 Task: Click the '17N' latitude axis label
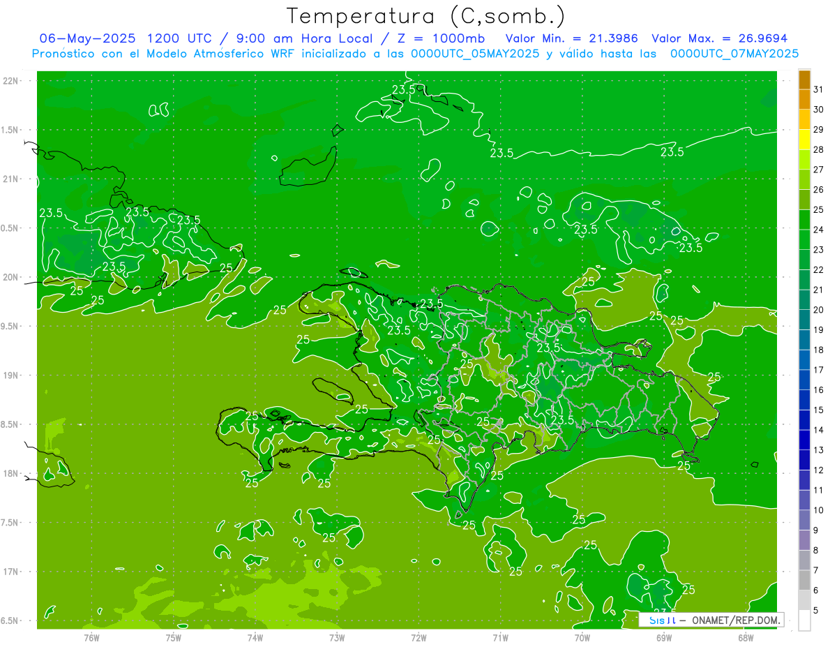click(x=11, y=572)
